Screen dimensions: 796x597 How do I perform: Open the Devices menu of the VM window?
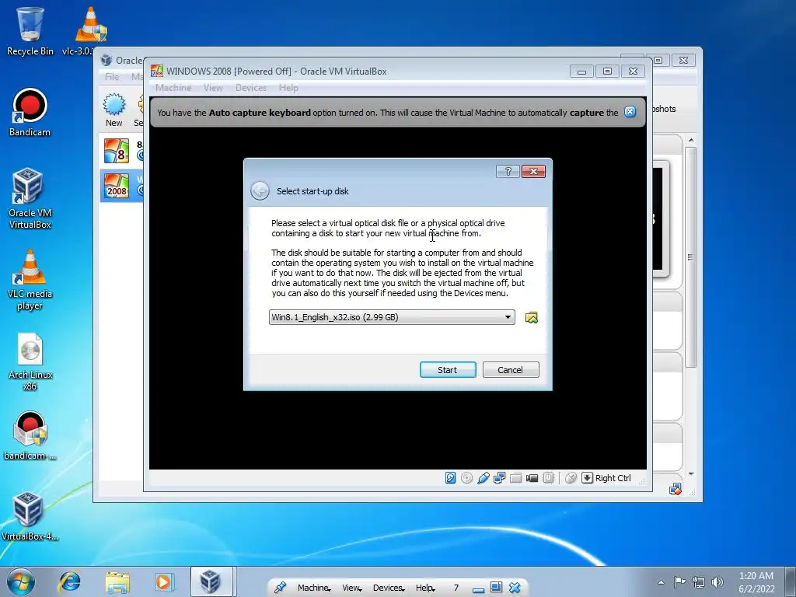click(x=251, y=88)
